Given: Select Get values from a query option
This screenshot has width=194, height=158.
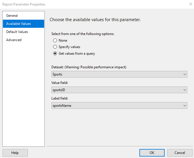Looking at the screenshot, I should click(x=55, y=54).
